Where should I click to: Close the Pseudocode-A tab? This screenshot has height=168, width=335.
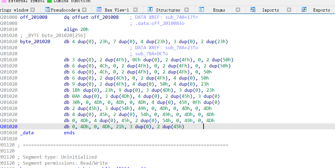point(84,10)
